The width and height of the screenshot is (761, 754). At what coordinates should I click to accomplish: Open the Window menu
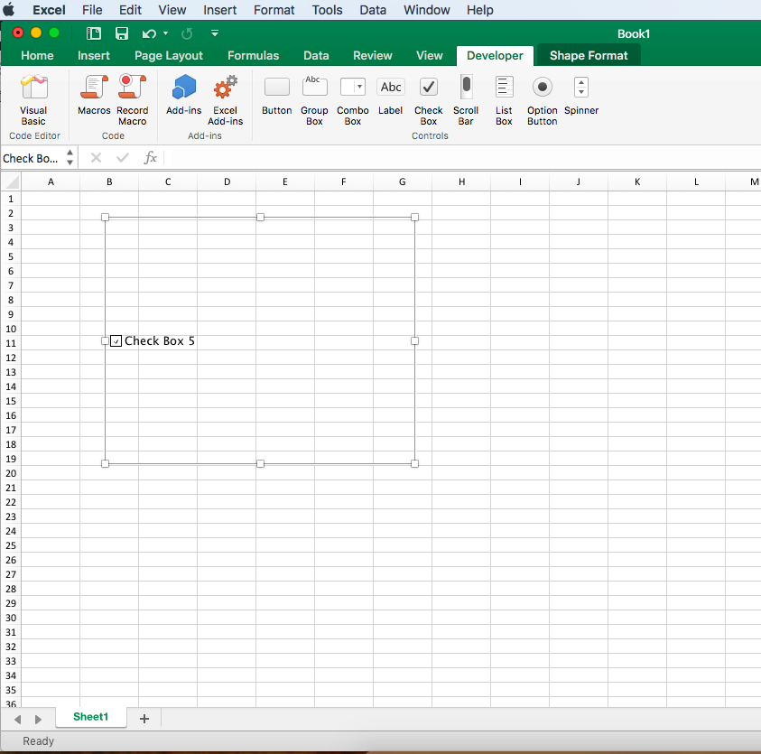427,10
